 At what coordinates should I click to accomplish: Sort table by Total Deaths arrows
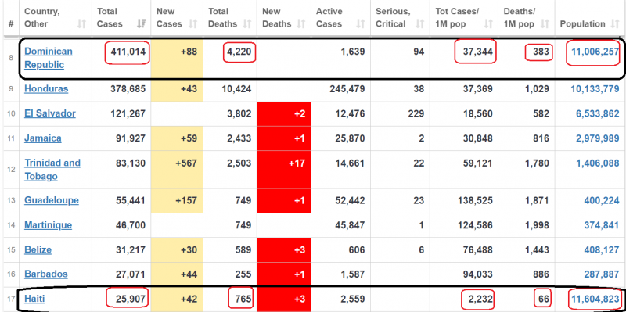pyautogui.click(x=247, y=24)
